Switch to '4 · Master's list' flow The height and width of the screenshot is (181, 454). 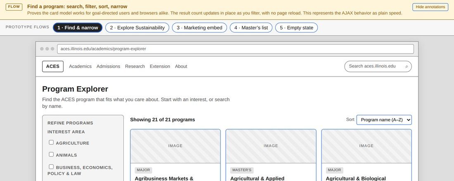coord(251,28)
